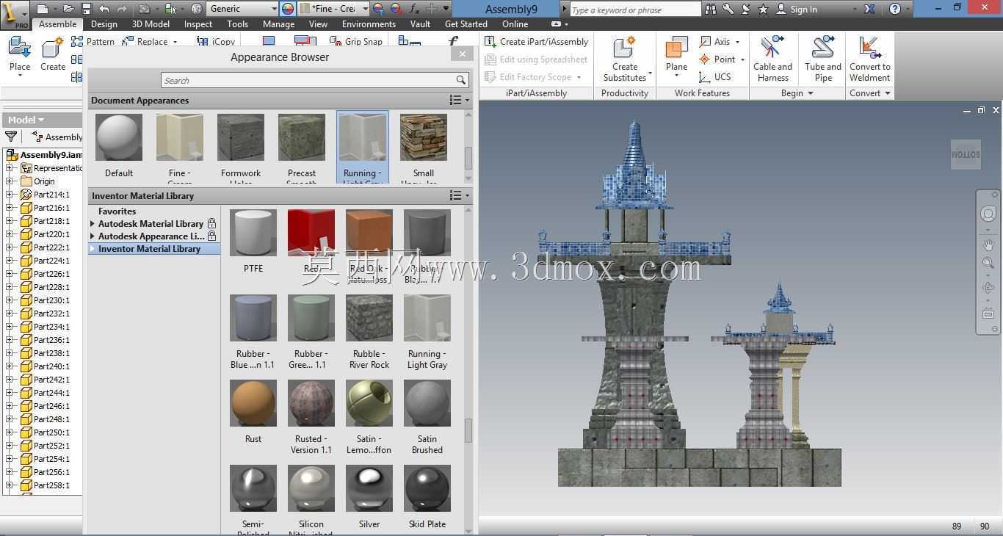Image resolution: width=1003 pixels, height=536 pixels.
Task: Go to the Inspect tab
Action: coord(198,24)
